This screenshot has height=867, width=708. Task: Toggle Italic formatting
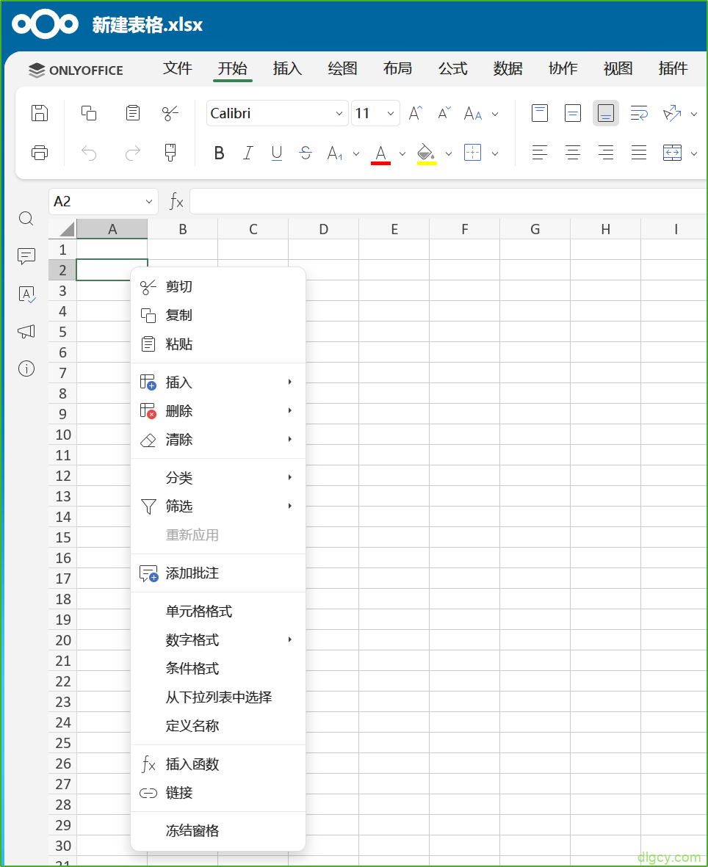(248, 153)
